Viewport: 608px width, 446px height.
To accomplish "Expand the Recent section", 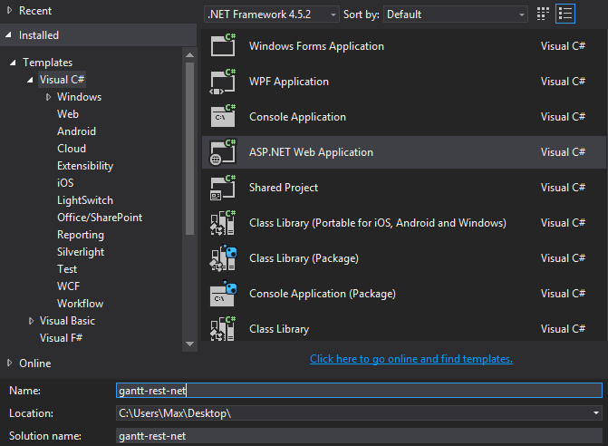I will (x=10, y=11).
